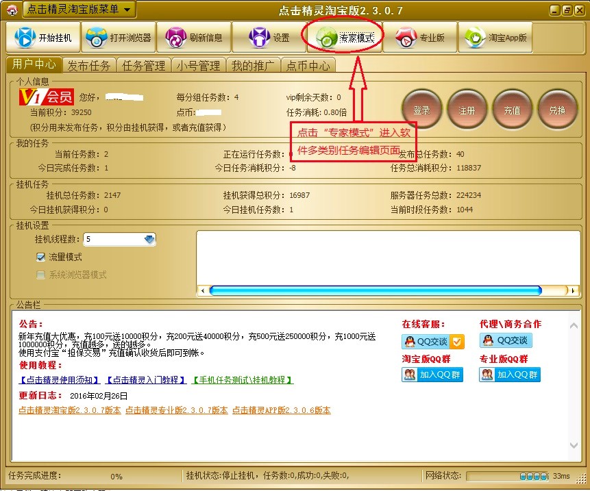Click the 专家模式 green icon

click(326, 38)
